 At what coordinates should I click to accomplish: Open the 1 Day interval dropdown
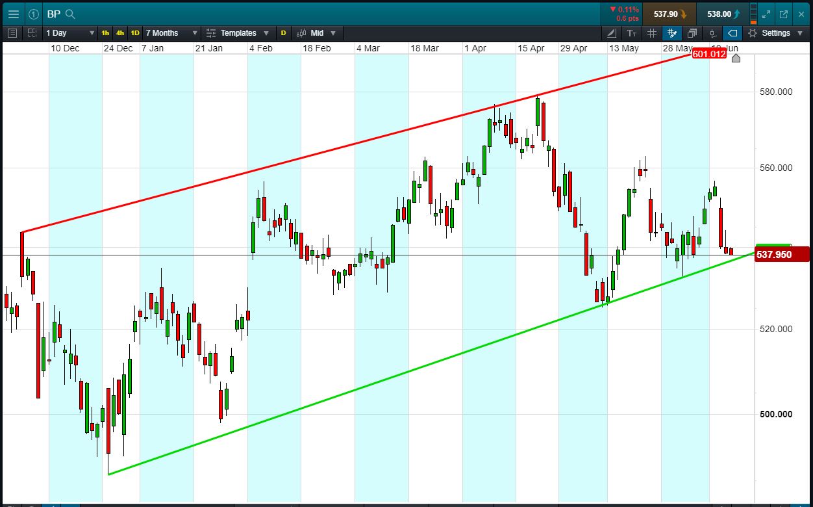pos(70,32)
